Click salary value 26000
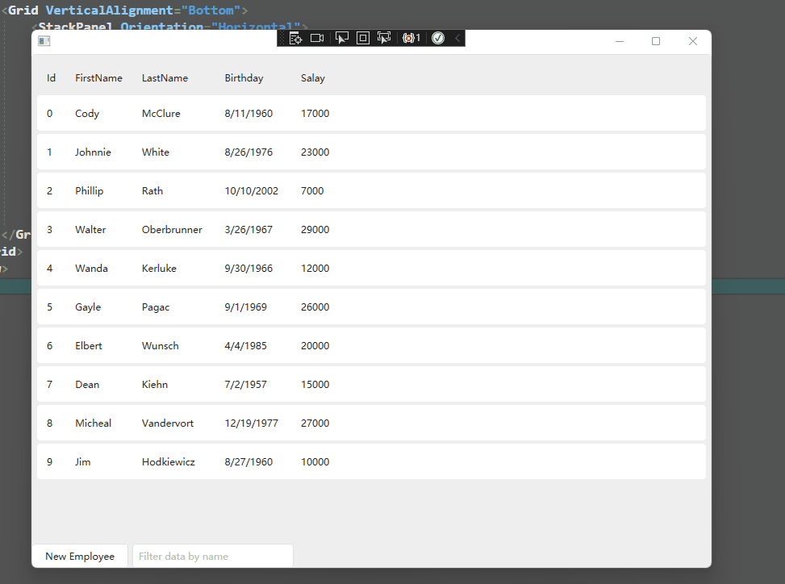Screen dimensions: 785x584 coord(315,307)
